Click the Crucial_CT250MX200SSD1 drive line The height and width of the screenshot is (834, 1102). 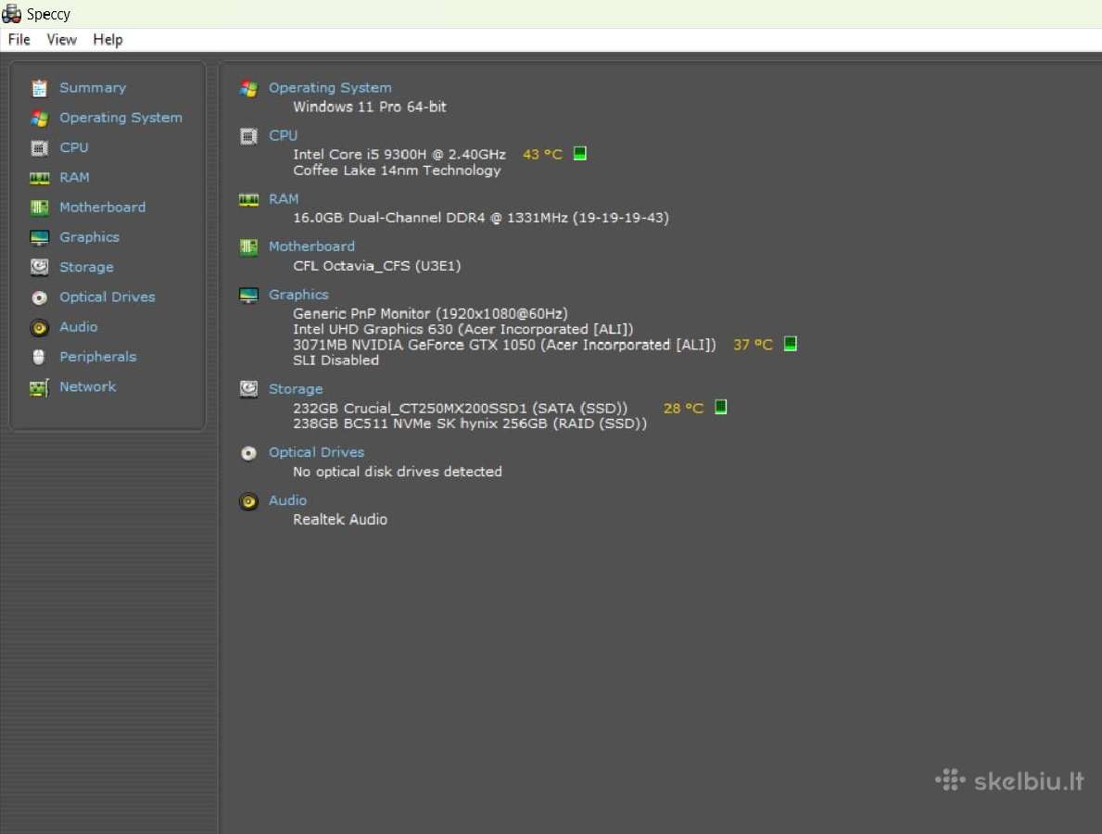pos(461,409)
